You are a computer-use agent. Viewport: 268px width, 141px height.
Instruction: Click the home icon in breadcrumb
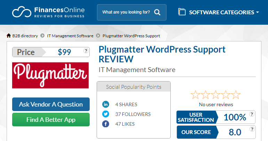pos(9,36)
